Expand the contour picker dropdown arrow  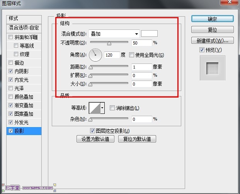click(x=102, y=108)
